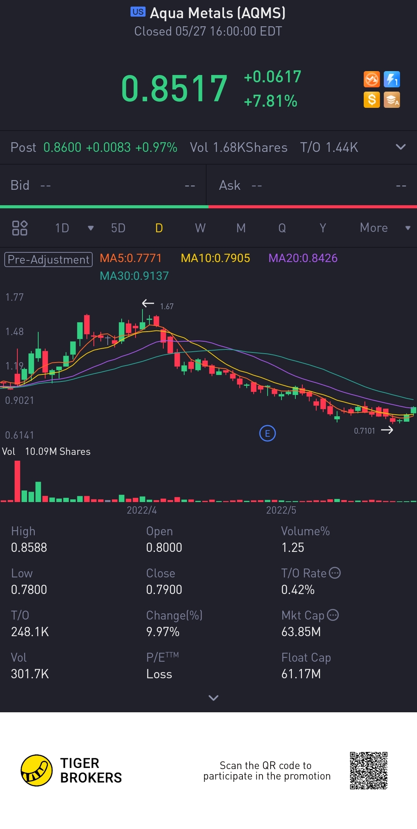Tap the 0.7101 low price marker
417x829 pixels.
coord(364,431)
